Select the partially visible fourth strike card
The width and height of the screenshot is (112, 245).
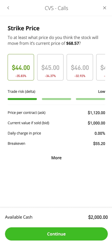(101, 67)
